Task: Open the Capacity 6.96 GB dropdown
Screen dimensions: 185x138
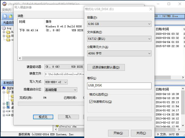Action: (119, 24)
